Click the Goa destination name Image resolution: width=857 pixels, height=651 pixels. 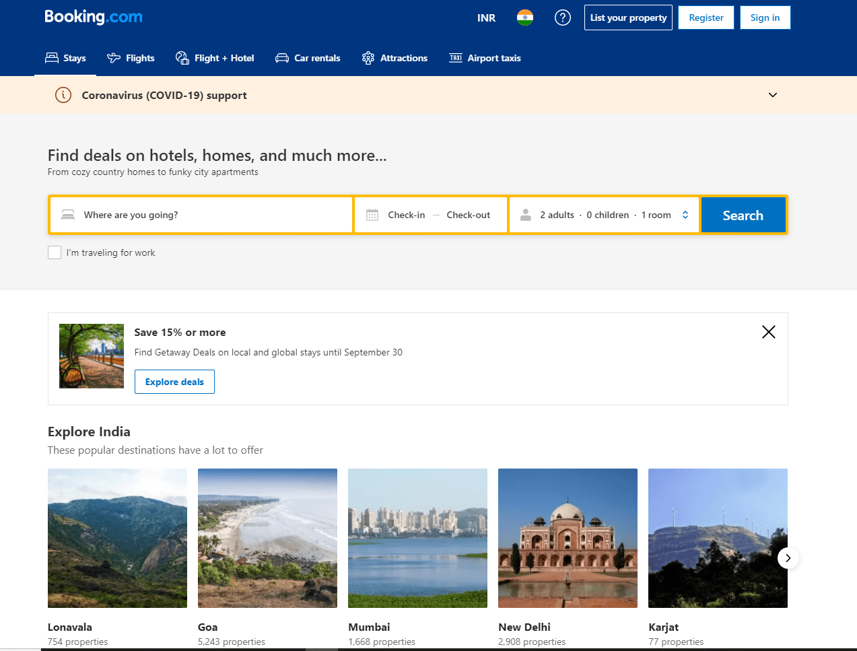pyautogui.click(x=207, y=627)
